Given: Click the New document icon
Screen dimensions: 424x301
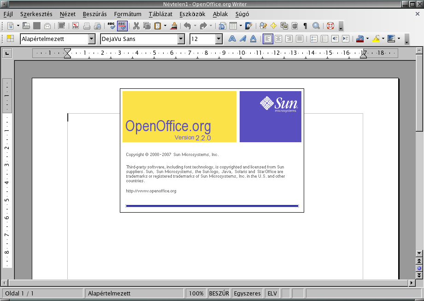Looking at the screenshot, I should click(10, 26).
